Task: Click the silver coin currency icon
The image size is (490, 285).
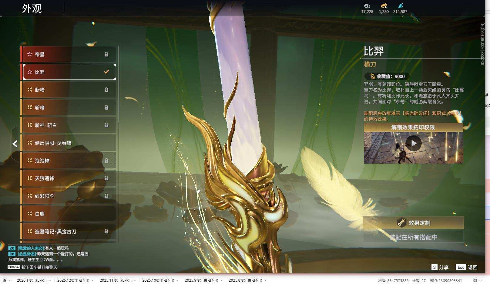Action: [367, 6]
